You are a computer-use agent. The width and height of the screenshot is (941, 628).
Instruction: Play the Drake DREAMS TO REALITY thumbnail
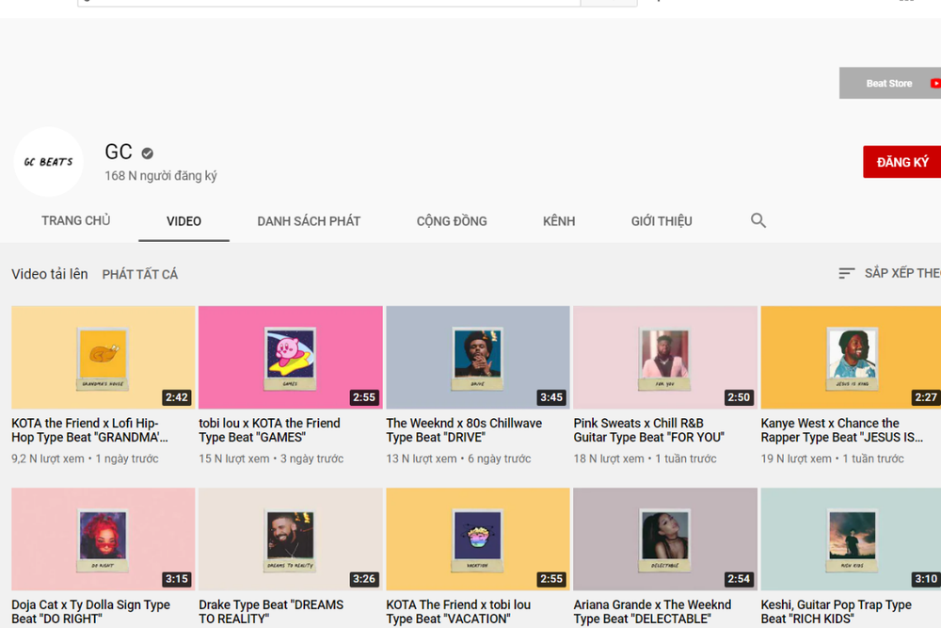tap(291, 539)
